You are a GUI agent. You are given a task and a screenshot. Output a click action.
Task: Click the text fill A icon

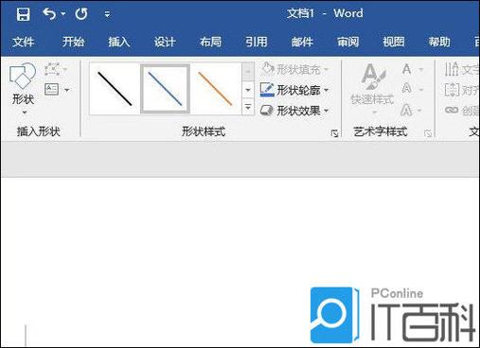coord(407,69)
